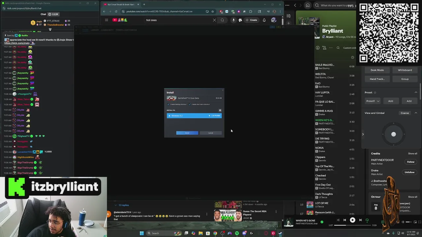Open Spotify miniplayer
422x237 pixels.
(x=415, y=222)
